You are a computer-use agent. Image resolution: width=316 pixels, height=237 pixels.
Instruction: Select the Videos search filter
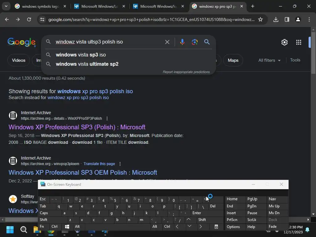pos(19,60)
